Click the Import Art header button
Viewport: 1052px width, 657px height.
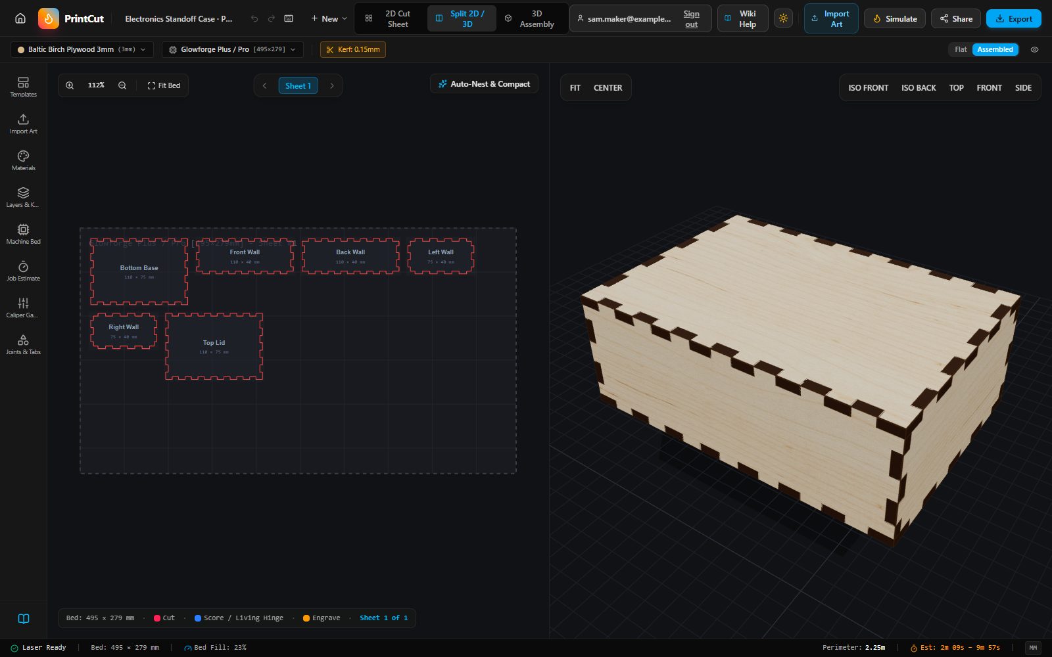click(831, 18)
